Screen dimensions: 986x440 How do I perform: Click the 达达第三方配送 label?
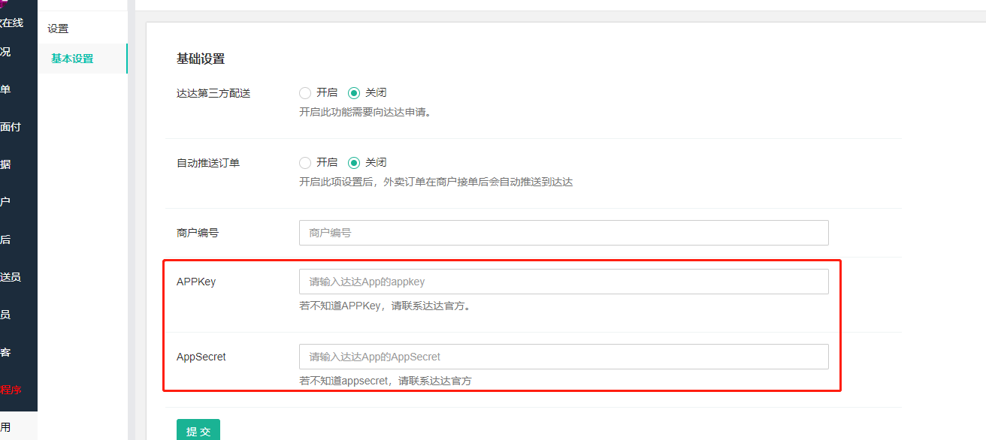pos(213,93)
